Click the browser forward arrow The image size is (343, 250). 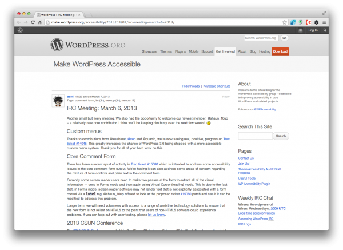[x=26, y=22]
